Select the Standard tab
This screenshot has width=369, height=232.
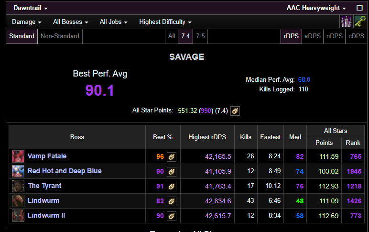tap(22, 36)
